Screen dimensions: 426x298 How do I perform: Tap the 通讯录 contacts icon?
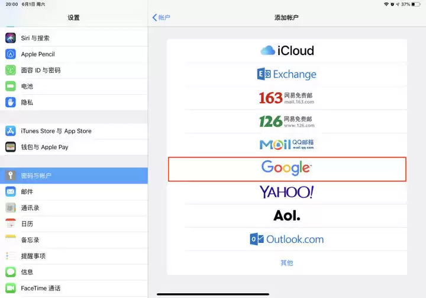10,207
